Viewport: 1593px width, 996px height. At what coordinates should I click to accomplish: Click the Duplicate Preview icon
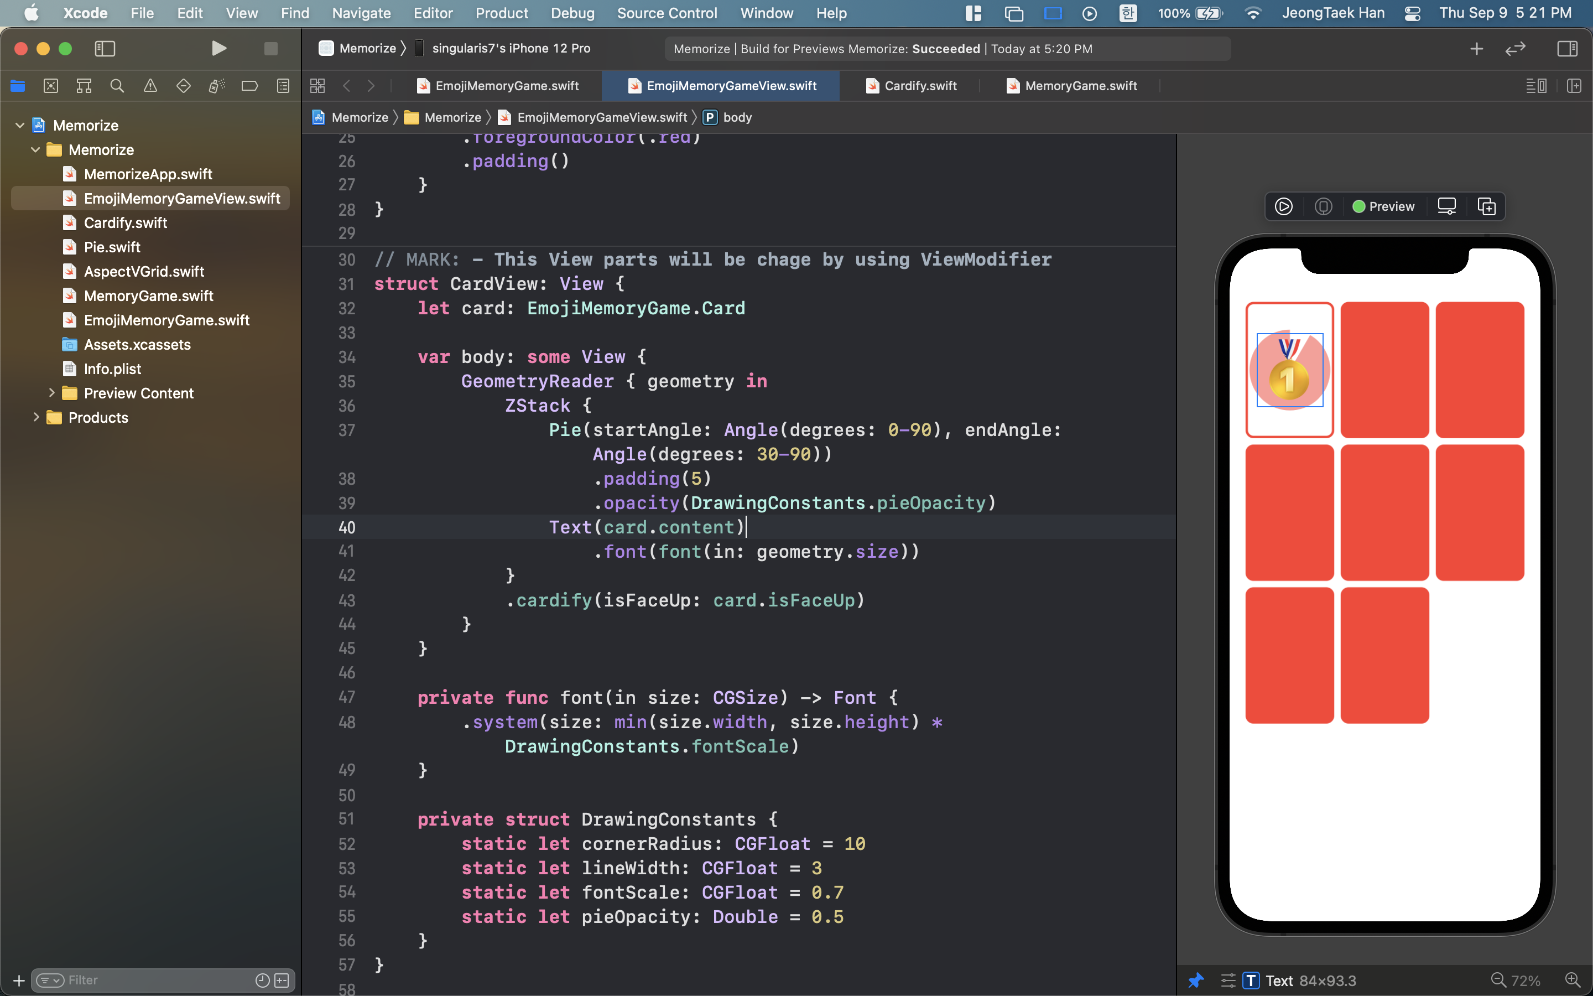pos(1486,206)
